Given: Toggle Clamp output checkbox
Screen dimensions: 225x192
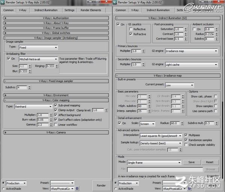Looking at the screenshot, I should (55, 110).
